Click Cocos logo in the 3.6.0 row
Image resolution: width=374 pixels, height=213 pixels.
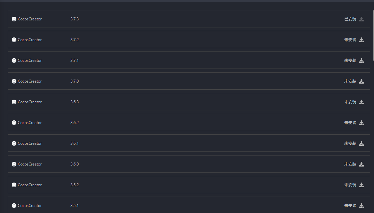coord(14,164)
